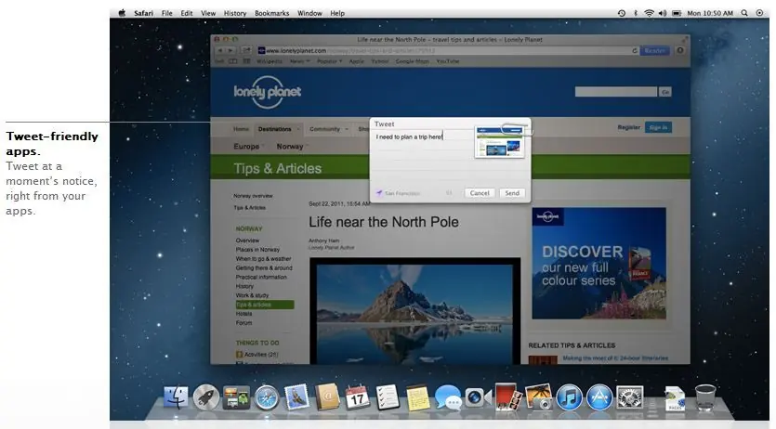Open Contacts address book in Dock

point(327,397)
